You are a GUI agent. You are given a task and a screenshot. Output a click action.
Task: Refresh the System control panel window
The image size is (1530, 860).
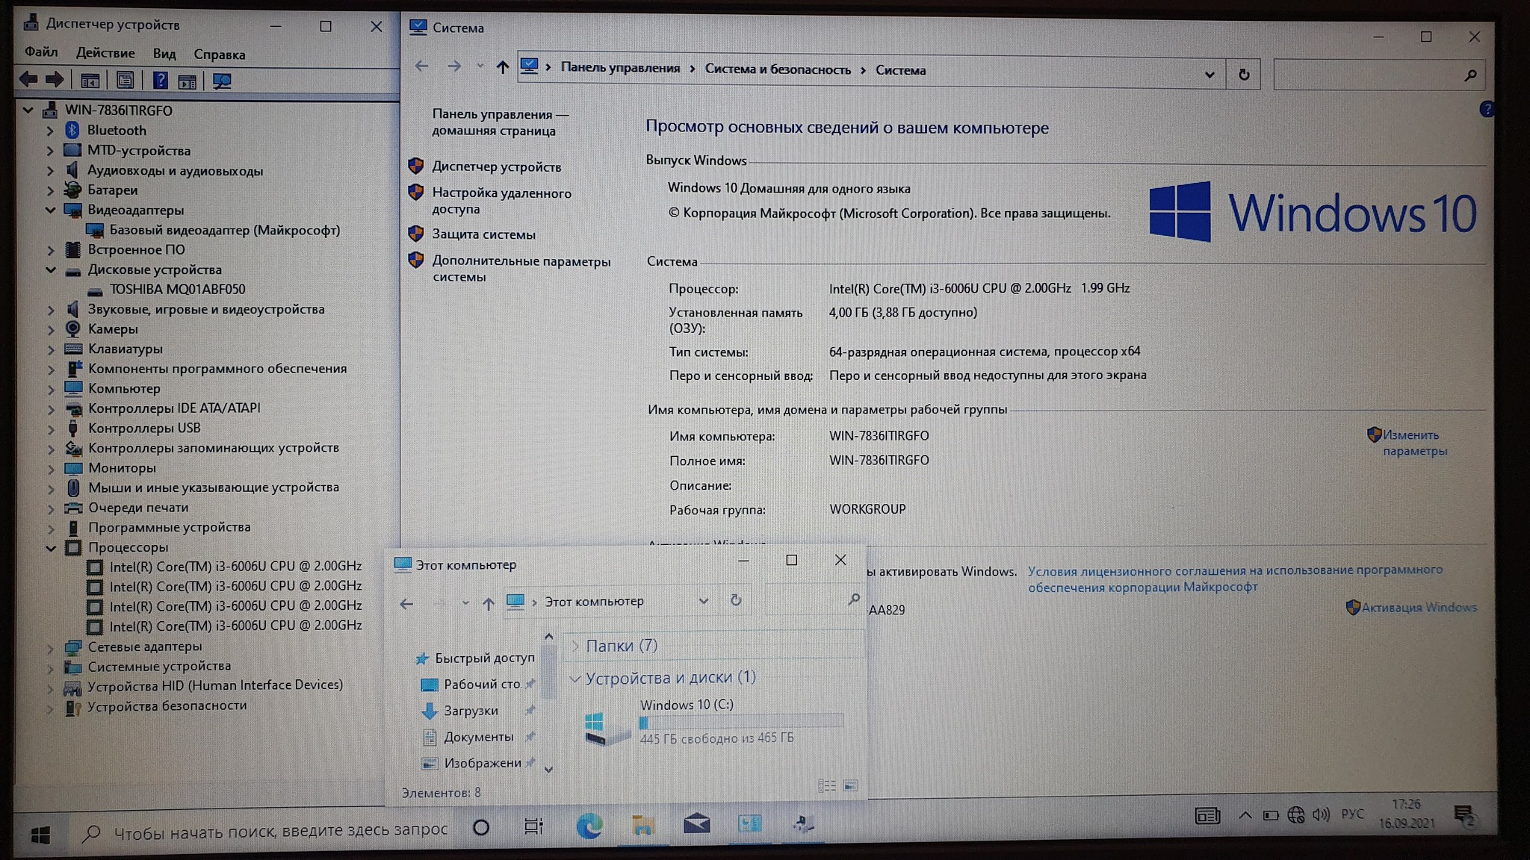pos(1243,75)
